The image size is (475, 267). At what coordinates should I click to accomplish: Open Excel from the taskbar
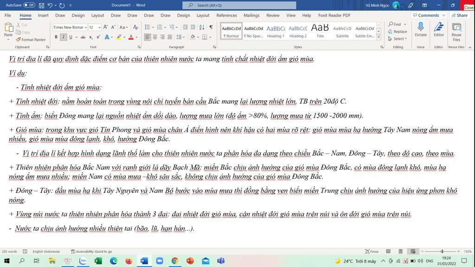coord(98,261)
